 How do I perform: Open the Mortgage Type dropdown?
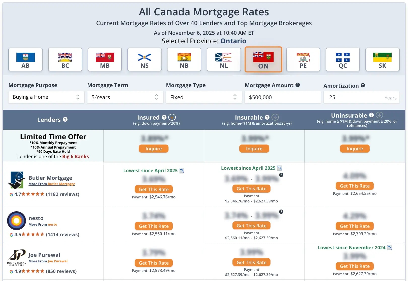203,97
